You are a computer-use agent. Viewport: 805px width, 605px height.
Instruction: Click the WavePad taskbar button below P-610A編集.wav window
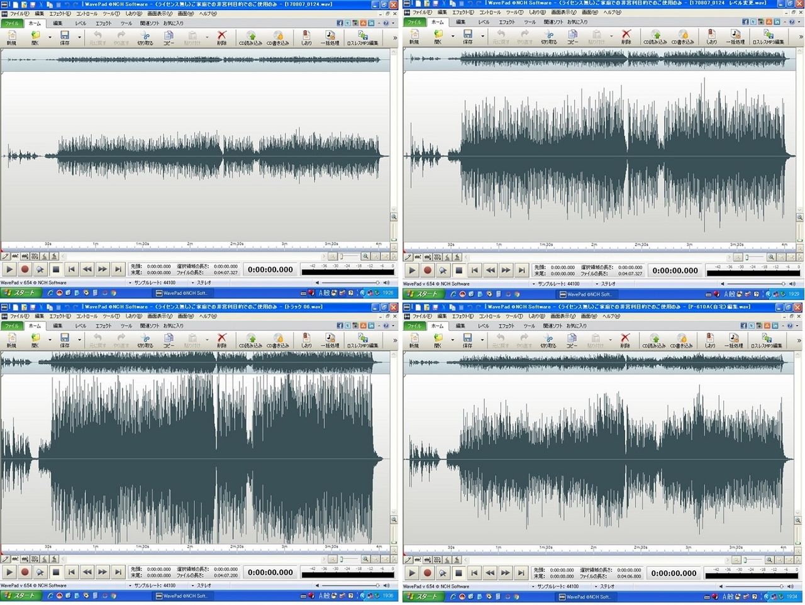(585, 596)
